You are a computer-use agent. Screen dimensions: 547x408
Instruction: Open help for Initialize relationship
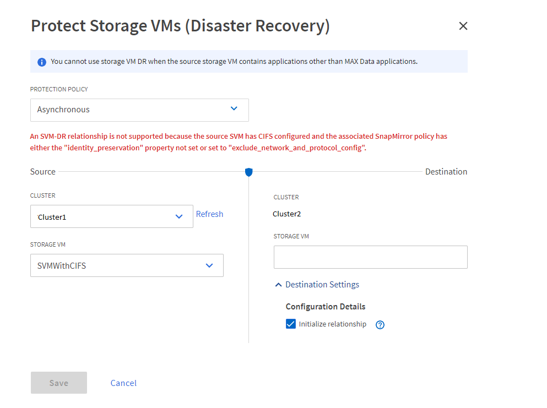click(x=380, y=325)
